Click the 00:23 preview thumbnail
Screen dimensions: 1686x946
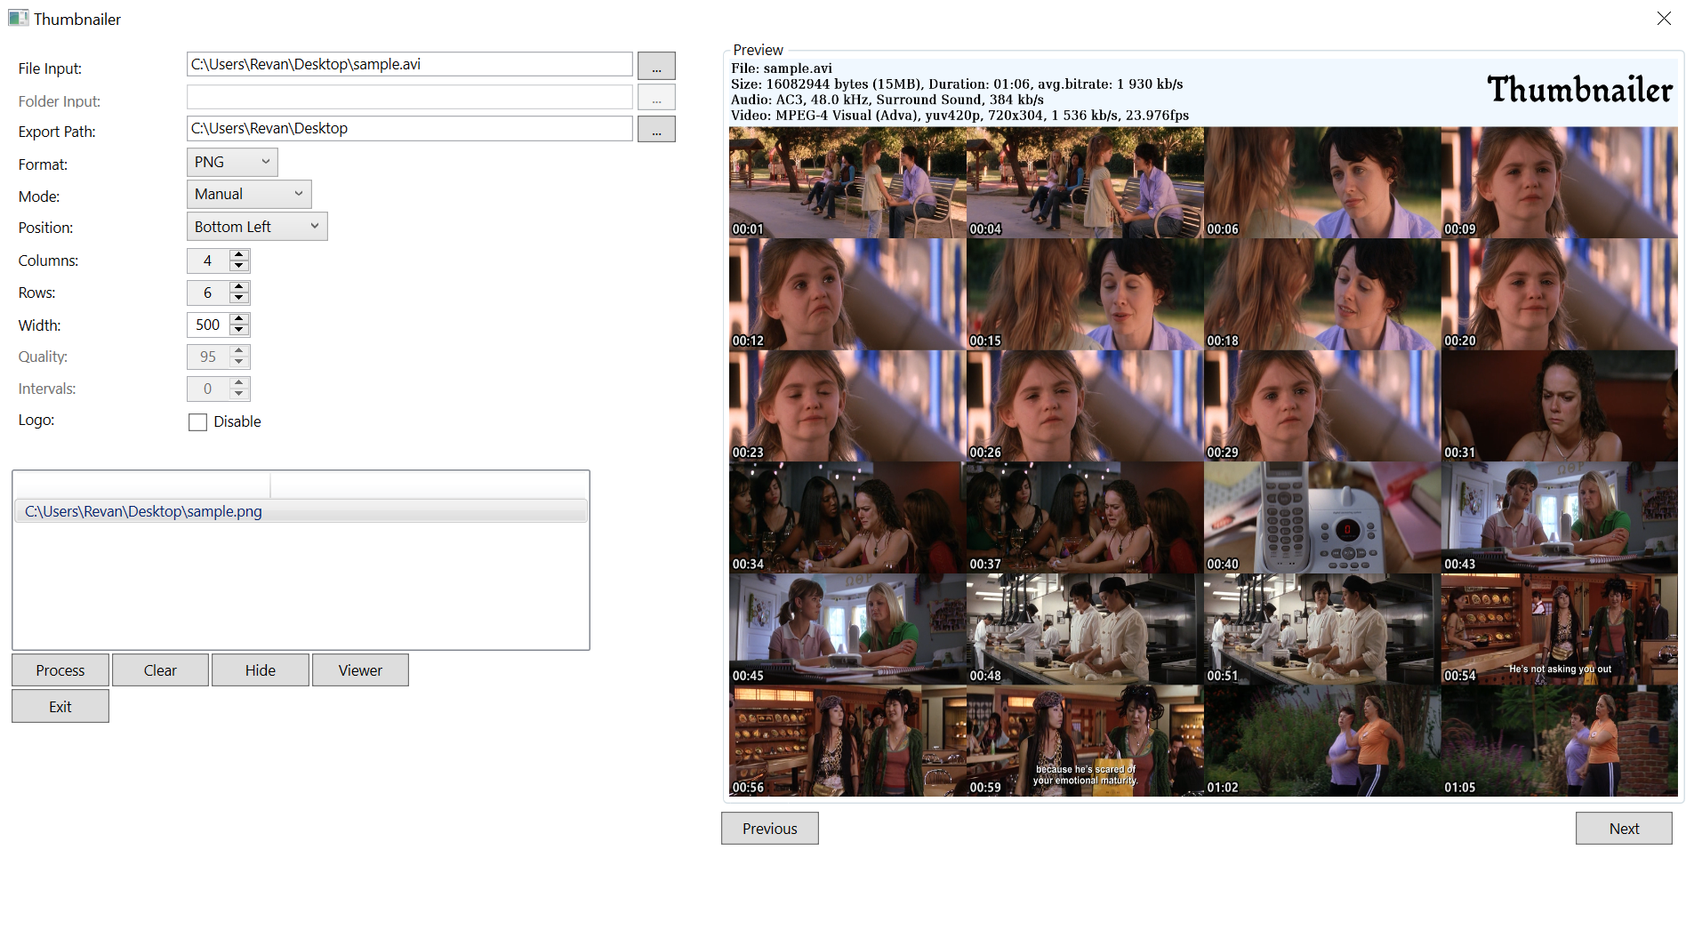click(847, 405)
